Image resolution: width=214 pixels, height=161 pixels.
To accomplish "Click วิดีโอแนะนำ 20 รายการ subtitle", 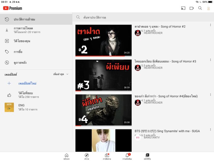I will (27, 32).
